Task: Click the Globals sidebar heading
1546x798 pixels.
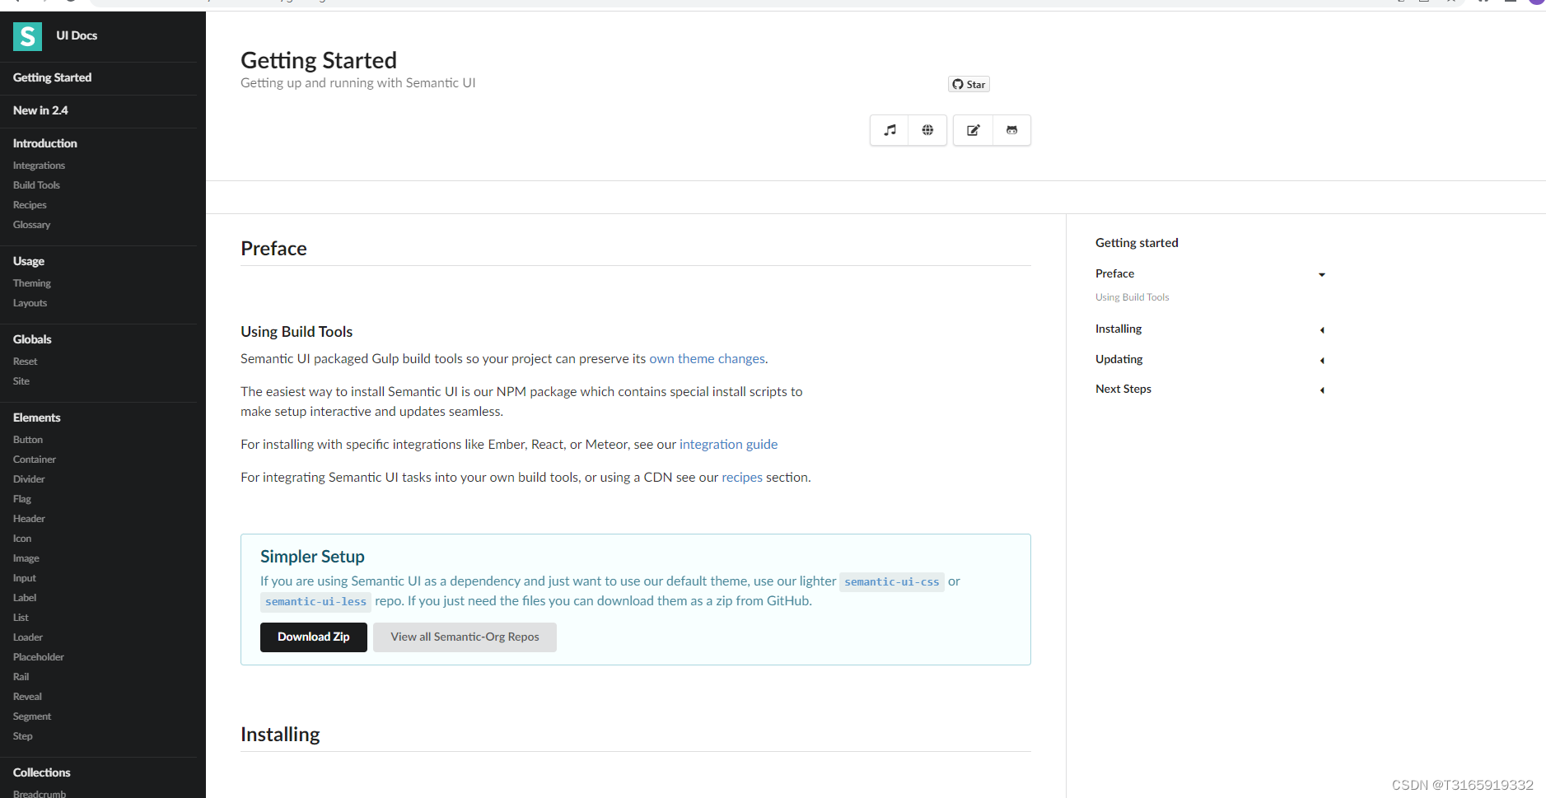Action: pyautogui.click(x=32, y=339)
